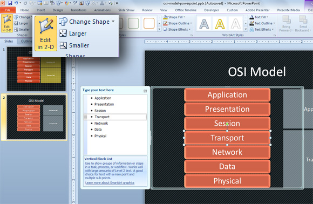Open the Text Effects dropdown
Viewport: 313px width, 204px height.
pyautogui.click(x=262, y=30)
